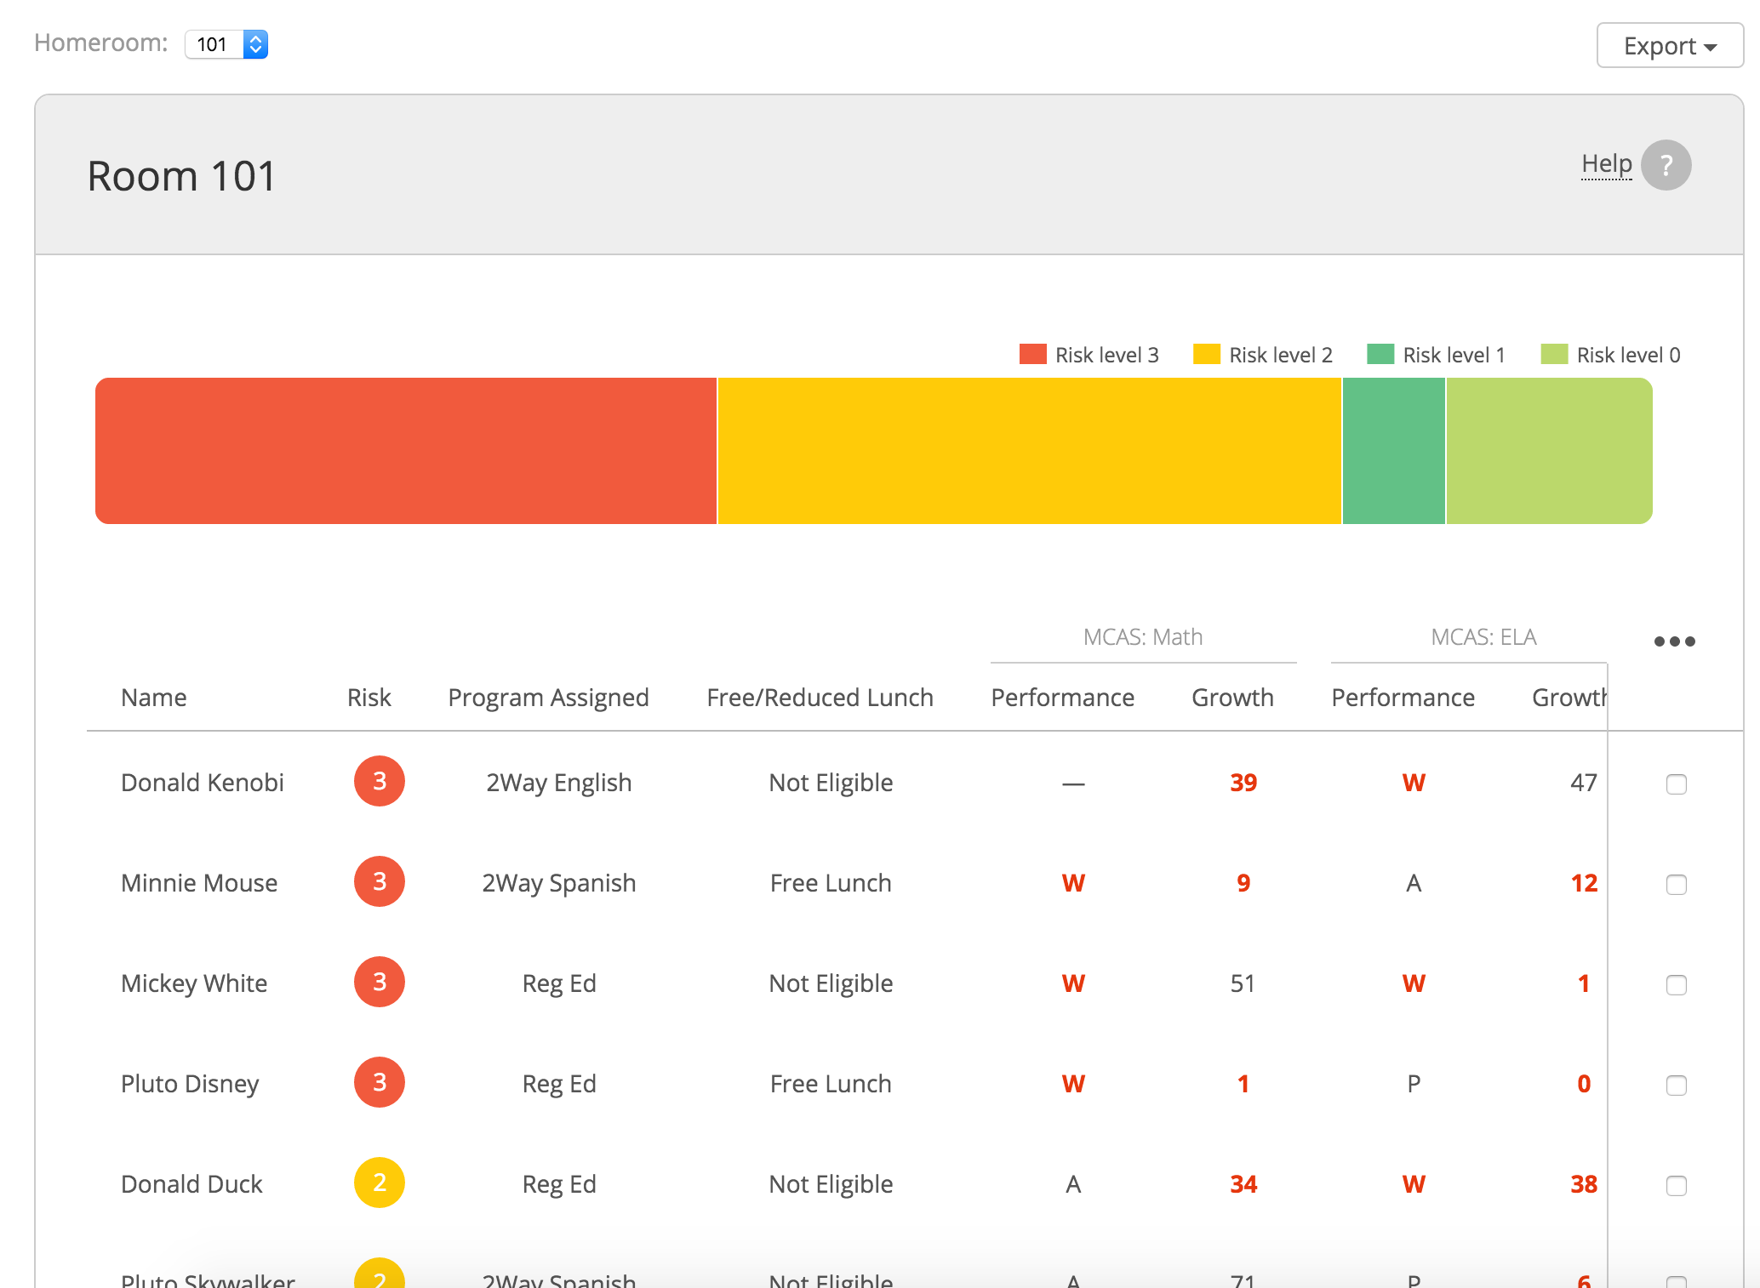Check the checkbox for Donald Kenobi
The width and height of the screenshot is (1760, 1288).
[x=1676, y=784]
